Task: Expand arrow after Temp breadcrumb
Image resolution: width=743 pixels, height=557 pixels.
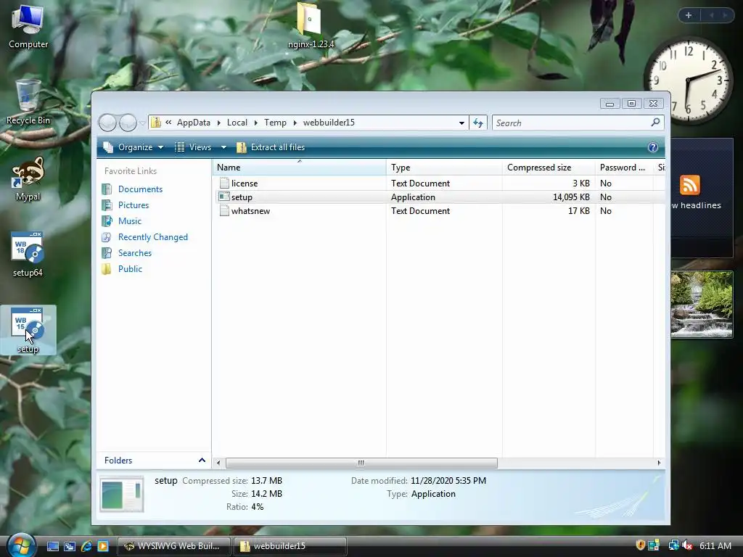Action: 295,123
